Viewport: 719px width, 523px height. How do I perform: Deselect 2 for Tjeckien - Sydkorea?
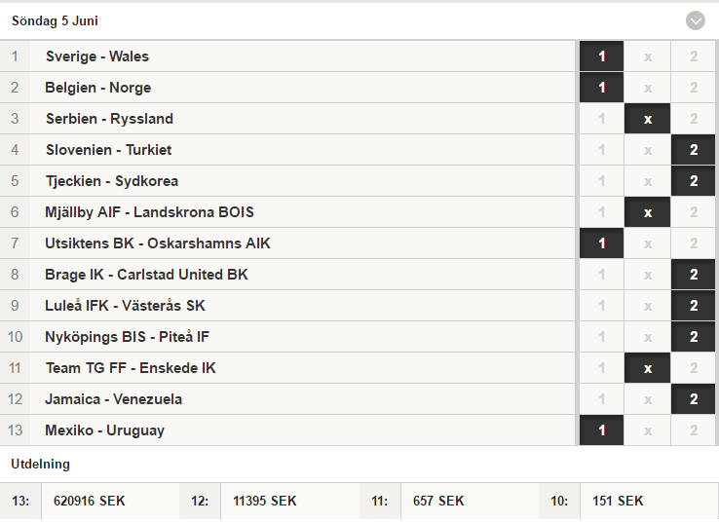pos(695,181)
